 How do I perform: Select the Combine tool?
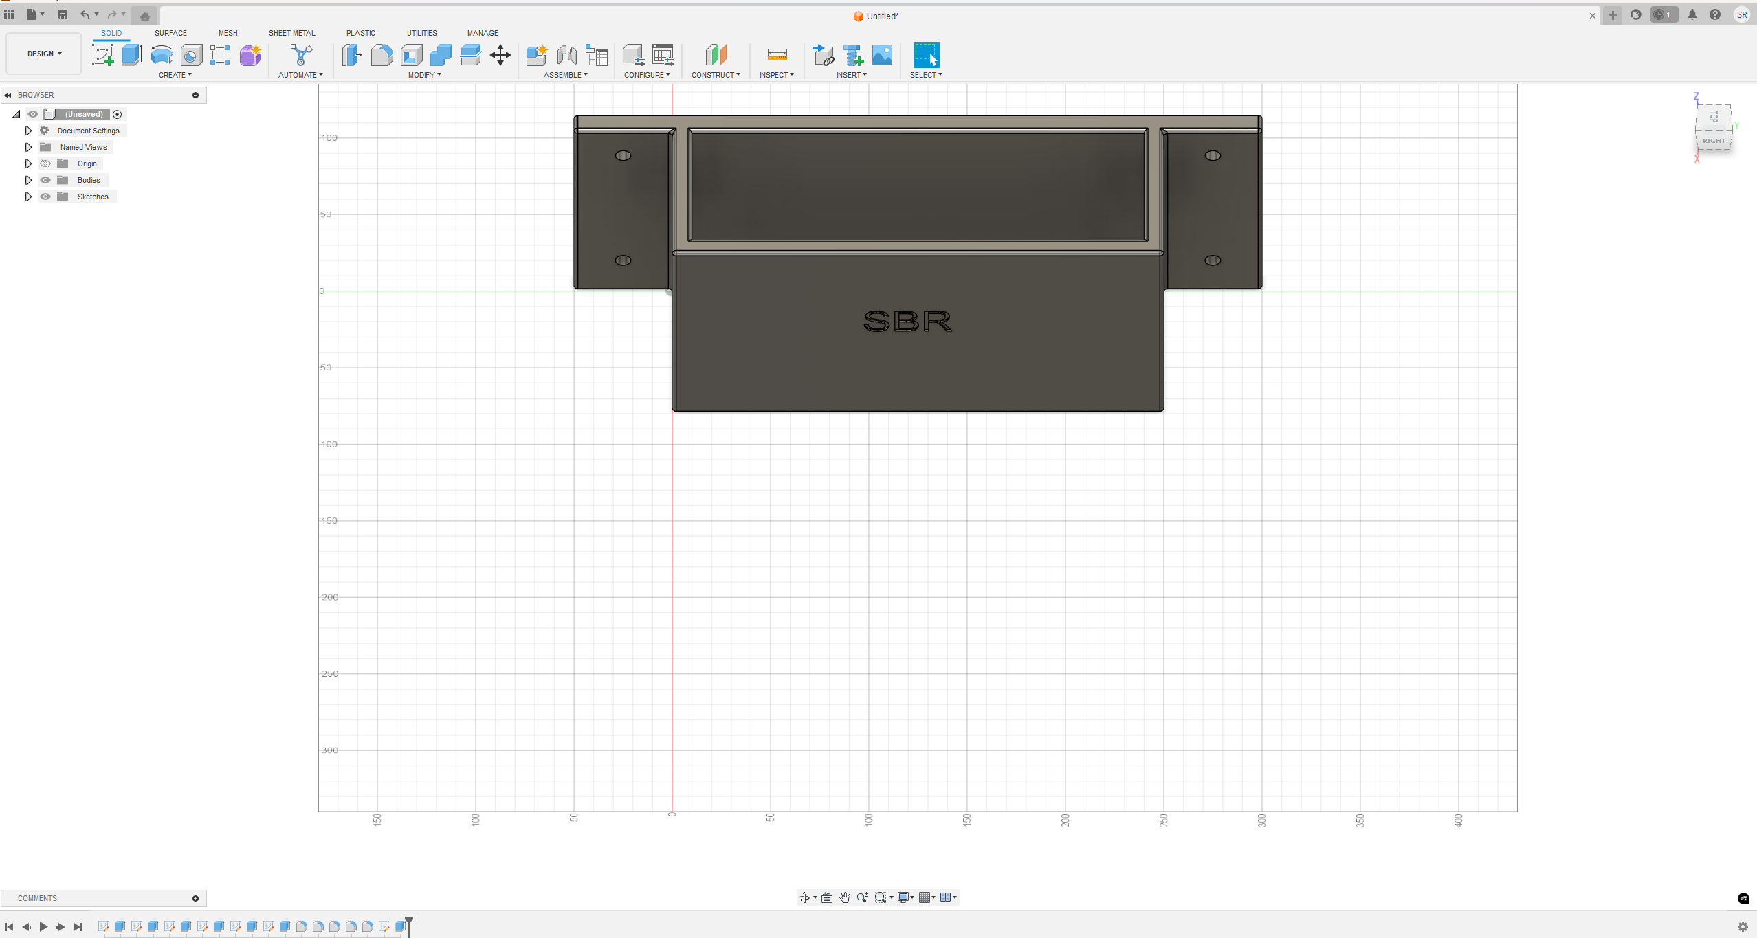pos(441,55)
